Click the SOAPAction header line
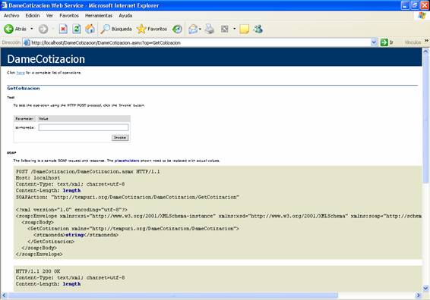The image size is (430, 300). pos(128,197)
